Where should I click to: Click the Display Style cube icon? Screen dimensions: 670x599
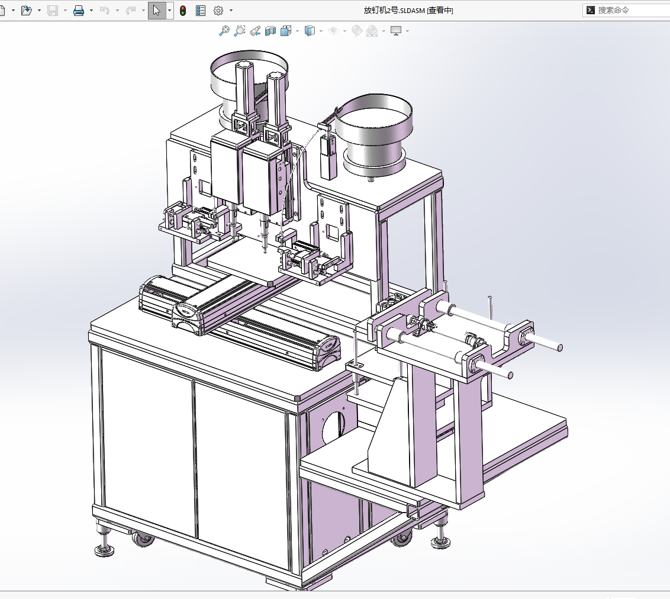click(x=310, y=31)
